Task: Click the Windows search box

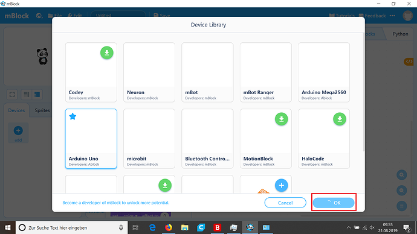Action: pos(71,227)
